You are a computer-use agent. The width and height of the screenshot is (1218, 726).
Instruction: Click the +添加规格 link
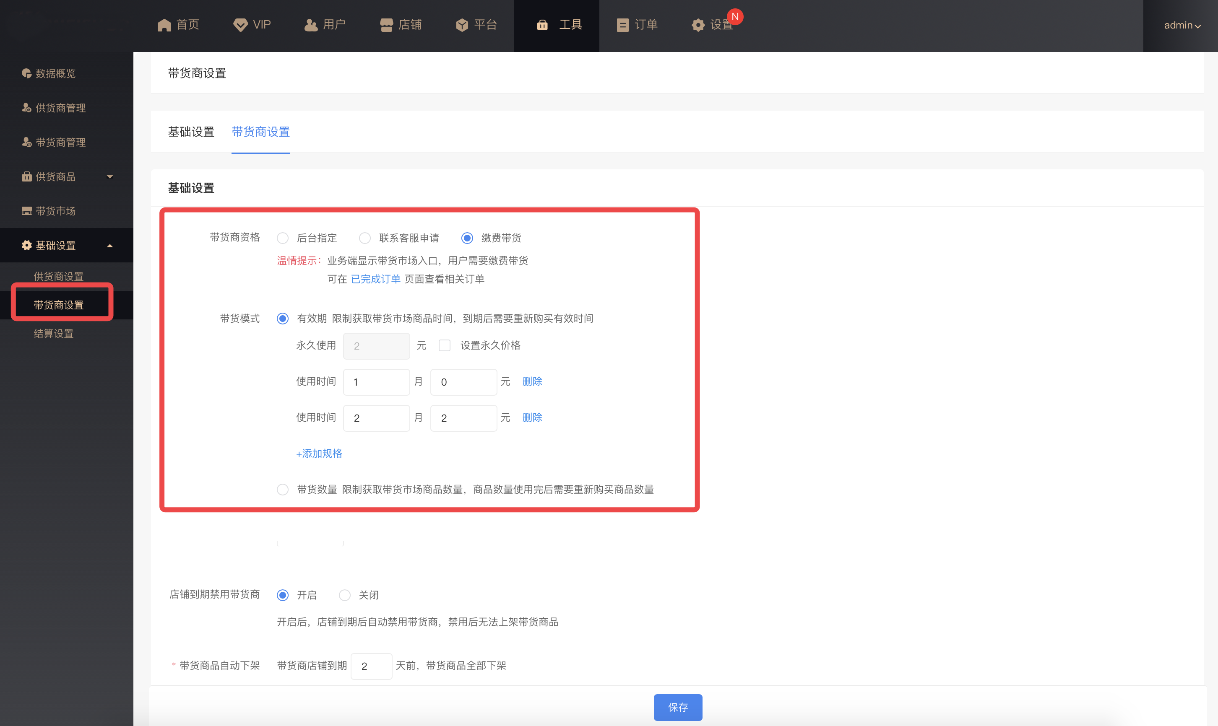coord(319,454)
